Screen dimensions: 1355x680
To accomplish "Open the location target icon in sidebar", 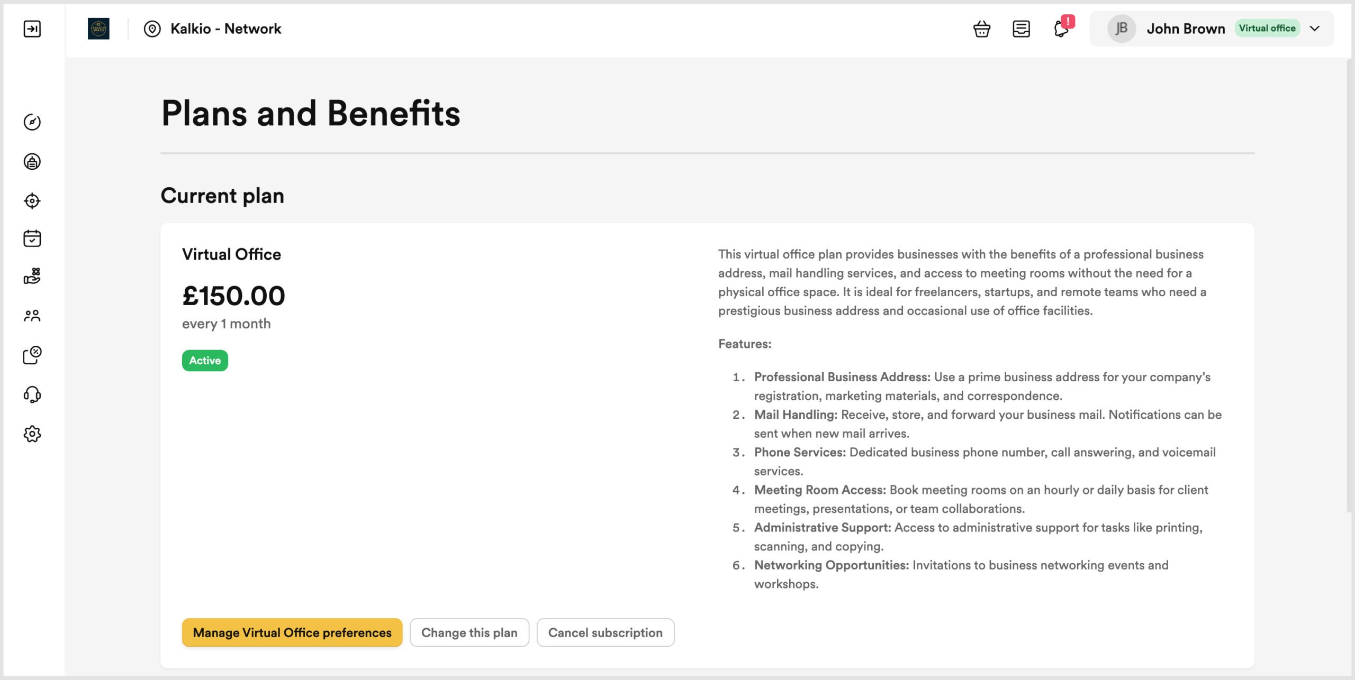I will pyautogui.click(x=32, y=200).
